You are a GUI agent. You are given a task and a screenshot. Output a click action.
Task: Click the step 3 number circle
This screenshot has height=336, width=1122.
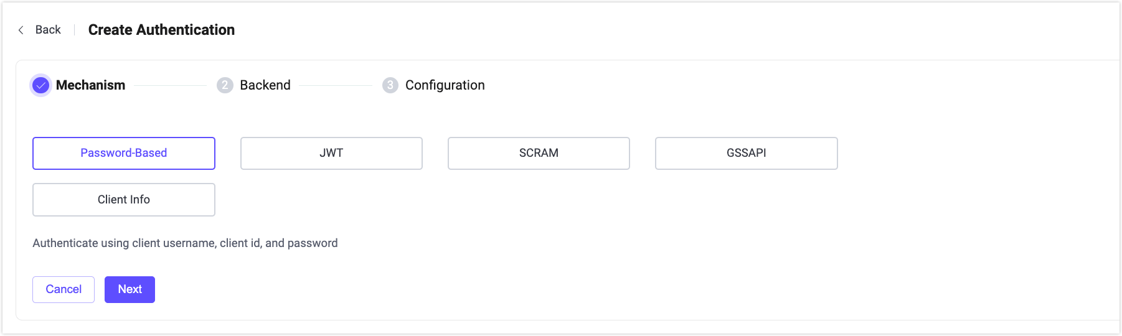(390, 85)
